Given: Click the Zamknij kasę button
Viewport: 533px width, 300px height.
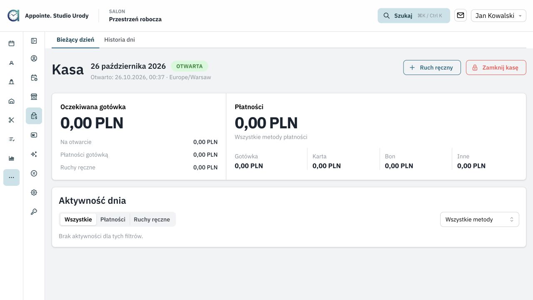Looking at the screenshot, I should [x=496, y=67].
